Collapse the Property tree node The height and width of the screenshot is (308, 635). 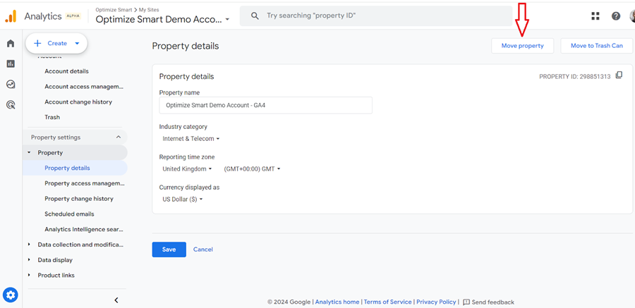click(x=29, y=152)
